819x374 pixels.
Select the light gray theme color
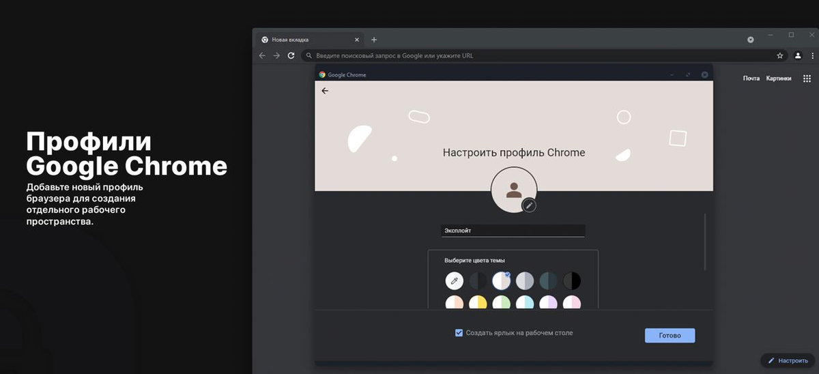(x=525, y=280)
